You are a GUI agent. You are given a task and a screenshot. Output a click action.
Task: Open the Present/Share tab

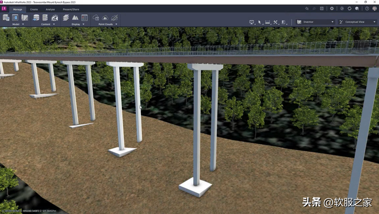coord(71,9)
